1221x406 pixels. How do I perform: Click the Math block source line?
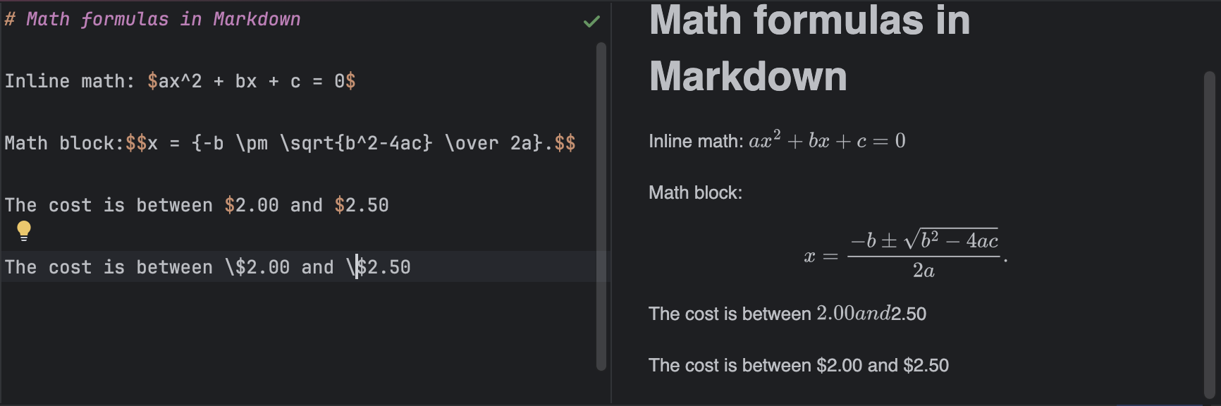click(289, 142)
